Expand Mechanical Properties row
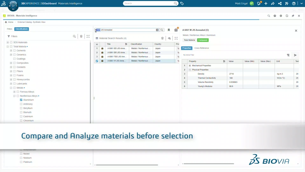The image size is (305, 172). pos(190,66)
